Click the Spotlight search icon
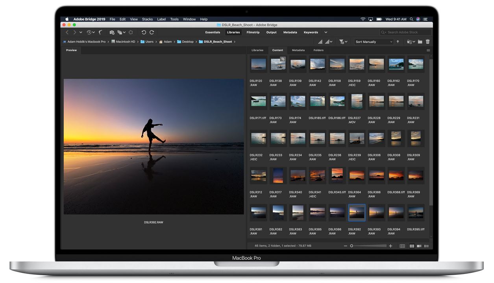 [411, 19]
